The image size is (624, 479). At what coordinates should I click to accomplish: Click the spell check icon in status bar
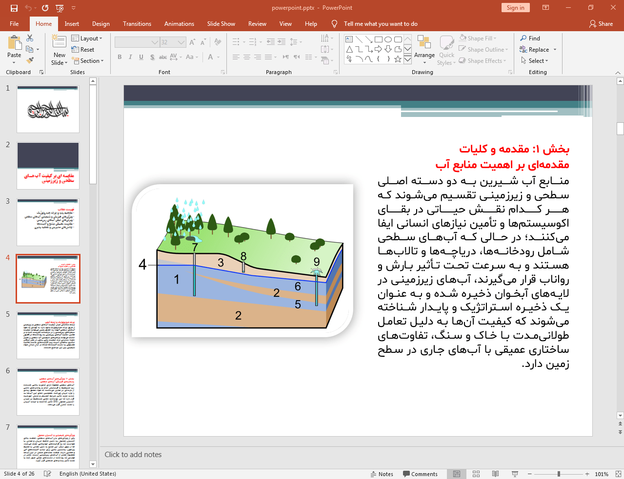coord(47,474)
